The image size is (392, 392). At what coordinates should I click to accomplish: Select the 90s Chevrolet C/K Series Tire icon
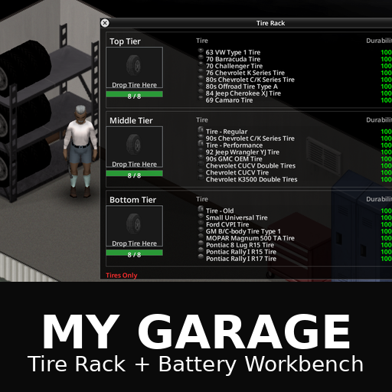pos(201,136)
